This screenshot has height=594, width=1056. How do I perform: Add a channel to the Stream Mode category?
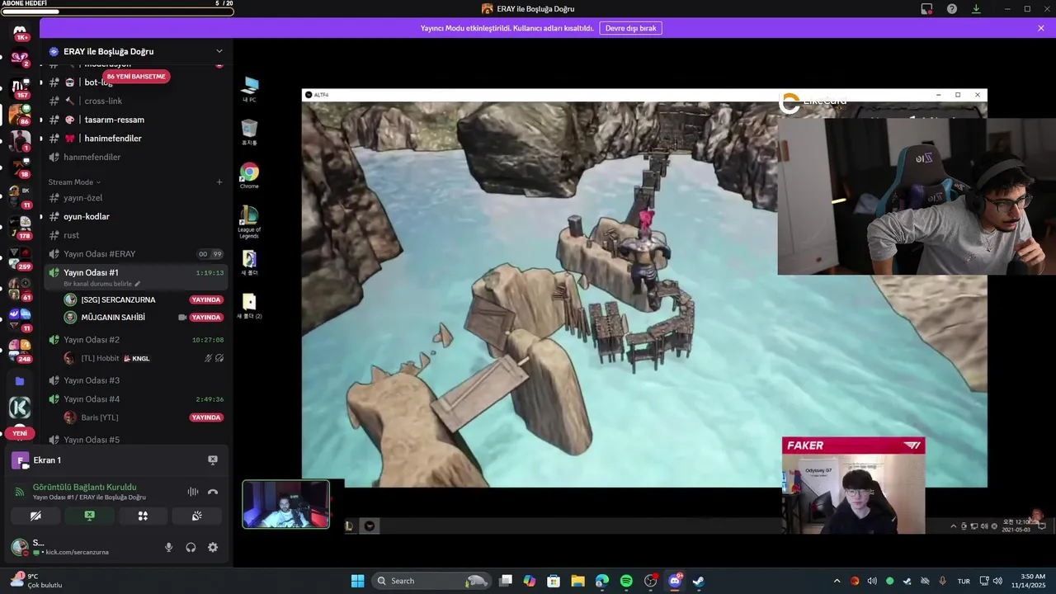219,182
